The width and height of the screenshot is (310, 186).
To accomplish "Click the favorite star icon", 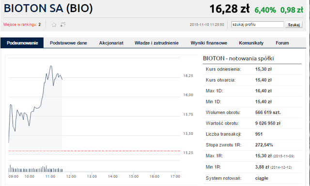I will coord(54,25).
